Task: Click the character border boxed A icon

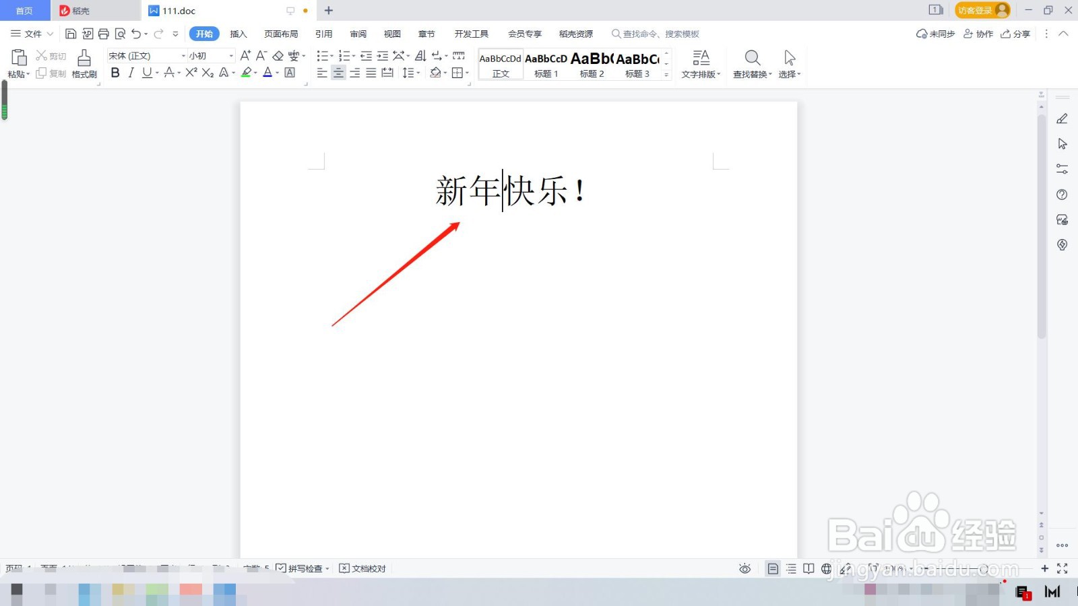Action: click(x=290, y=73)
